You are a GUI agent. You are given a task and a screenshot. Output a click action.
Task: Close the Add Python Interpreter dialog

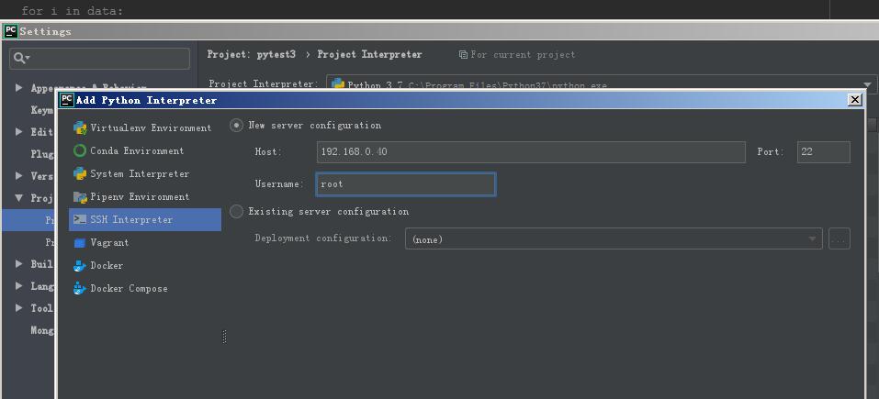pyautogui.click(x=854, y=100)
